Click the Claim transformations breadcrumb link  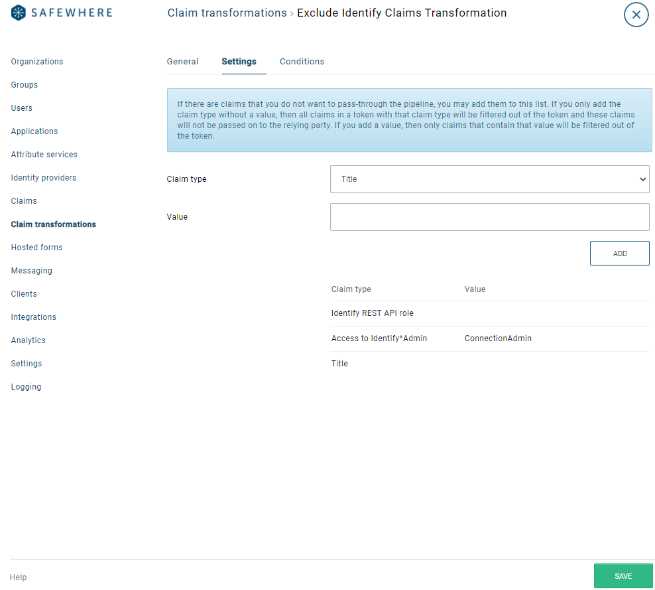coord(227,13)
